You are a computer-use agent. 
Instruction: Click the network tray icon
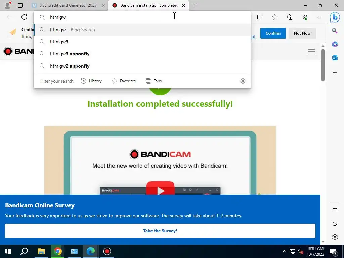[x=293, y=251]
